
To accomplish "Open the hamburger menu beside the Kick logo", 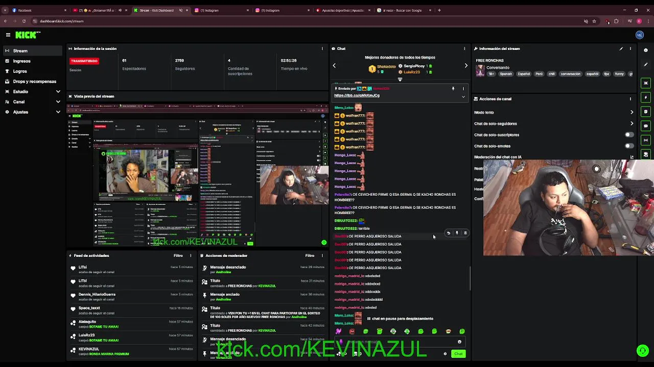I will coord(8,35).
